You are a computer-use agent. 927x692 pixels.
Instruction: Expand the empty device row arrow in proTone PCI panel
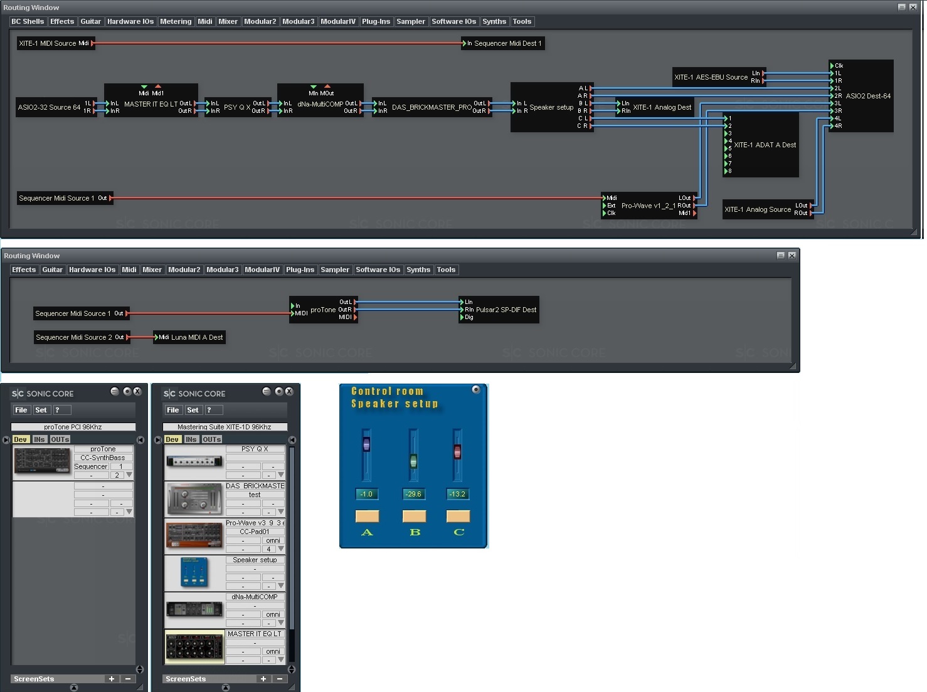129,511
